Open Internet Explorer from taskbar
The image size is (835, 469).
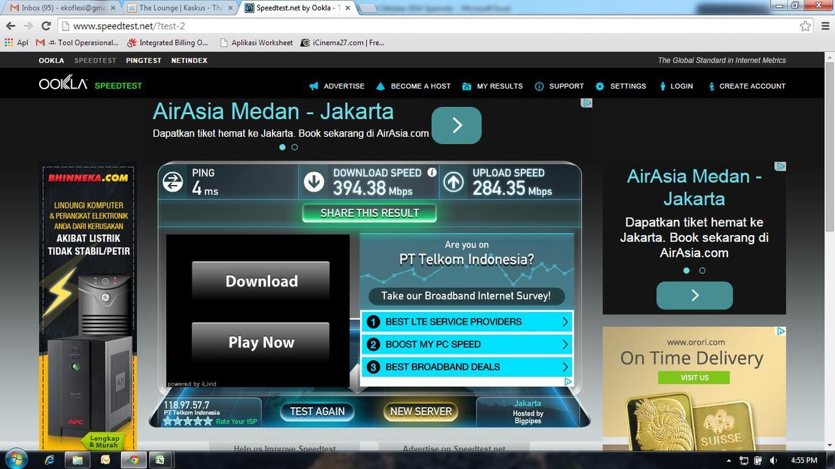(50, 460)
